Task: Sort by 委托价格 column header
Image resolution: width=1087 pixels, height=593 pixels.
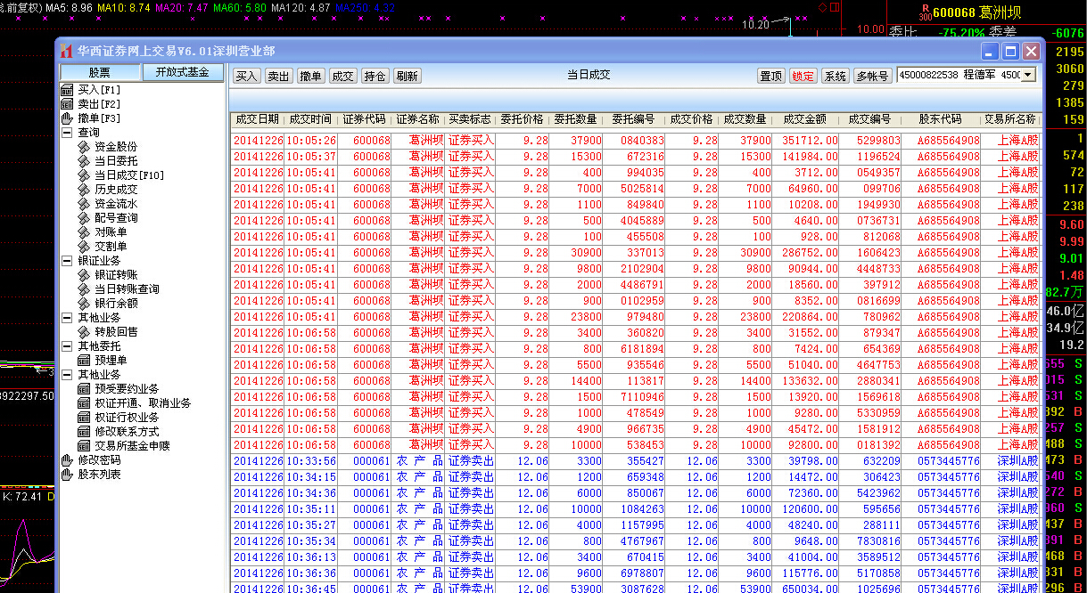Action: [522, 119]
